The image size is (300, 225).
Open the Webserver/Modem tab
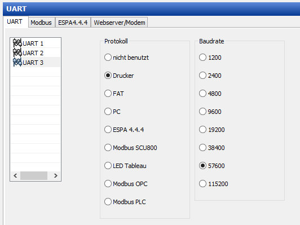click(x=120, y=23)
